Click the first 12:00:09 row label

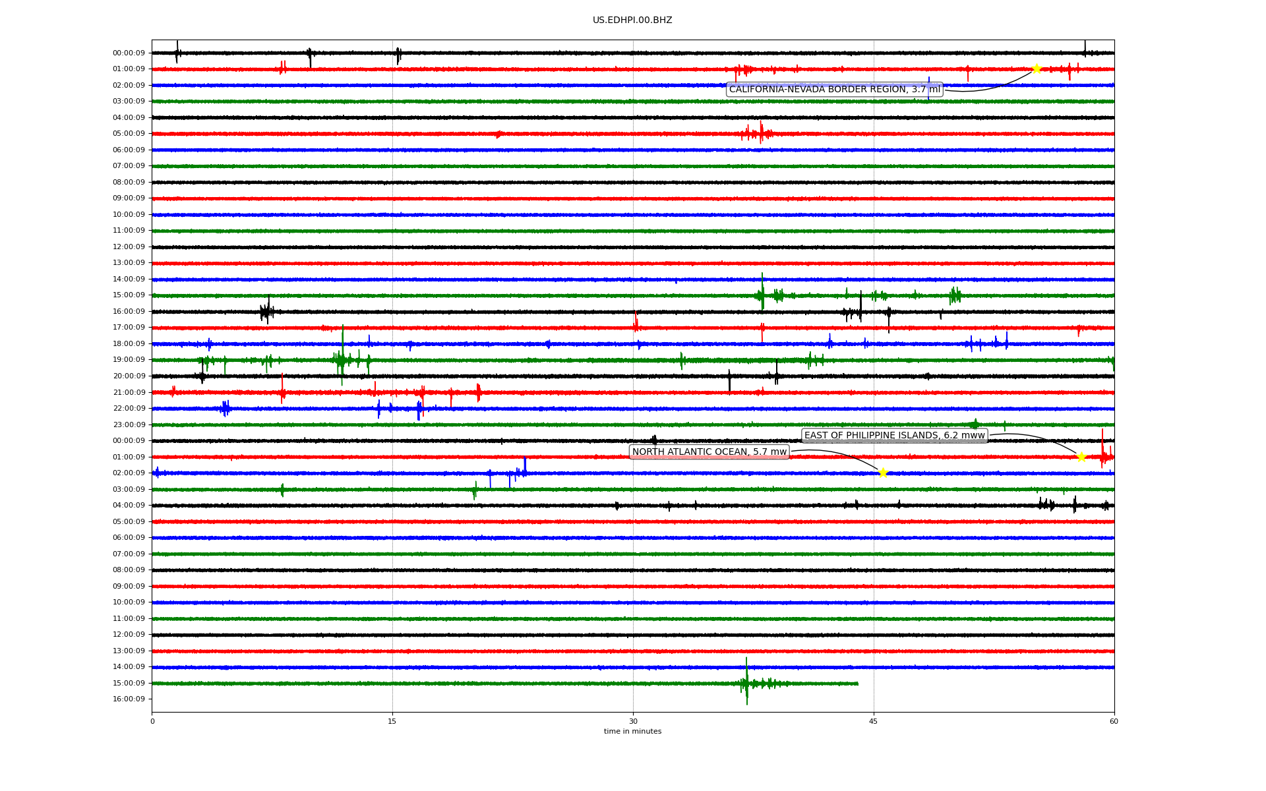[x=129, y=247]
